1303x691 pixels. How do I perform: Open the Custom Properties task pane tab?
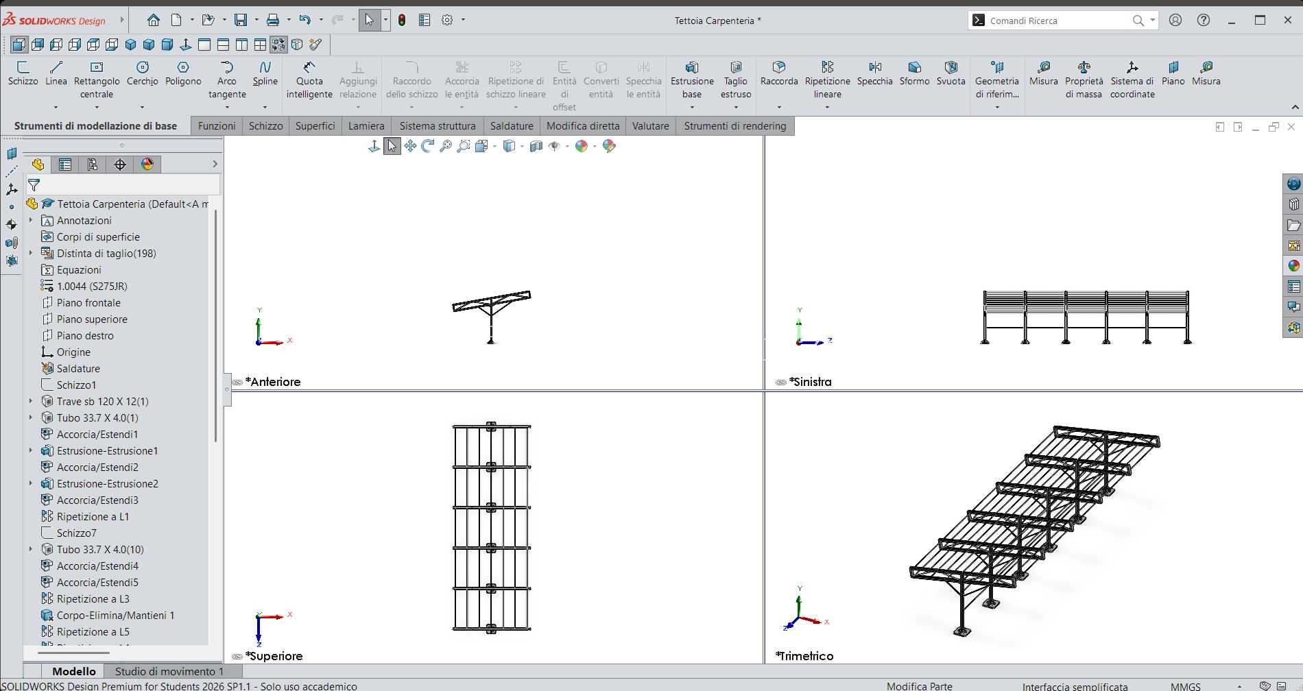(x=1293, y=287)
